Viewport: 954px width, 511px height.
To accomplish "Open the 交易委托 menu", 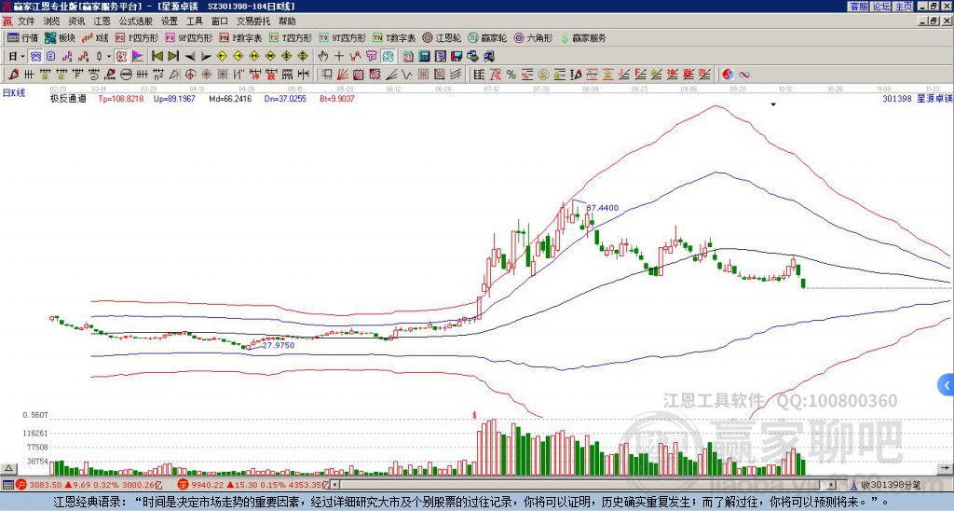I will pyautogui.click(x=253, y=21).
